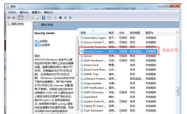Toggle the action pane toolbar icon
The image size is (187, 114).
(x=49, y=18)
